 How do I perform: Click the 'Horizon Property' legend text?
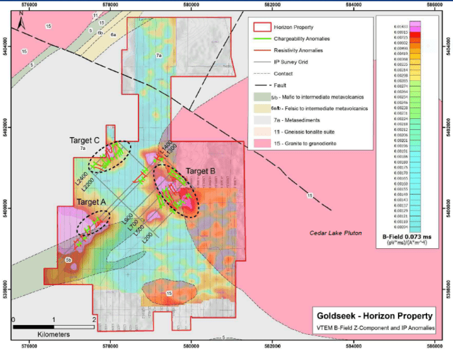294,27
